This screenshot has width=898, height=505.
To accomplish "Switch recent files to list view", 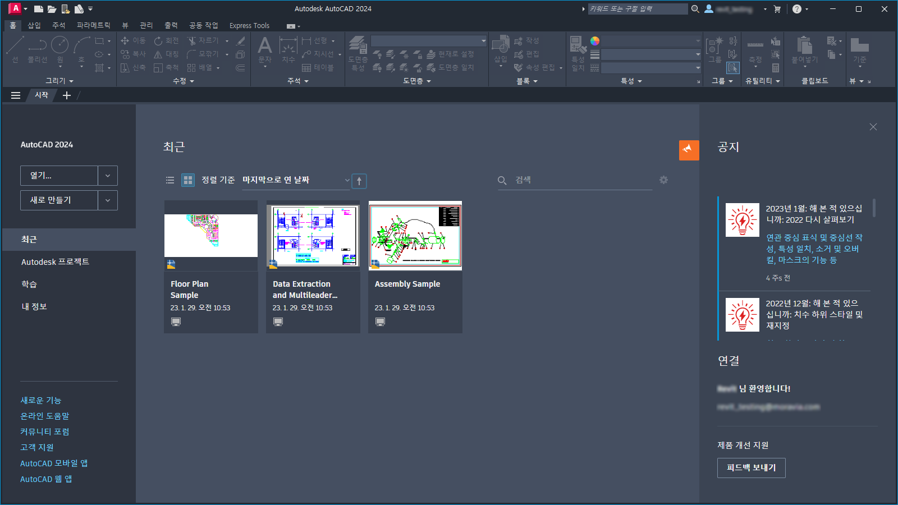I will click(170, 180).
